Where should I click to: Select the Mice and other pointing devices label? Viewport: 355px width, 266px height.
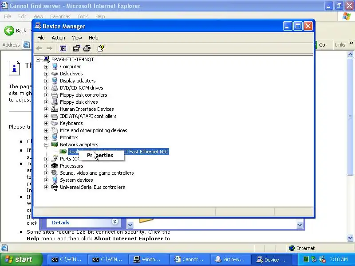pyautogui.click(x=93, y=130)
